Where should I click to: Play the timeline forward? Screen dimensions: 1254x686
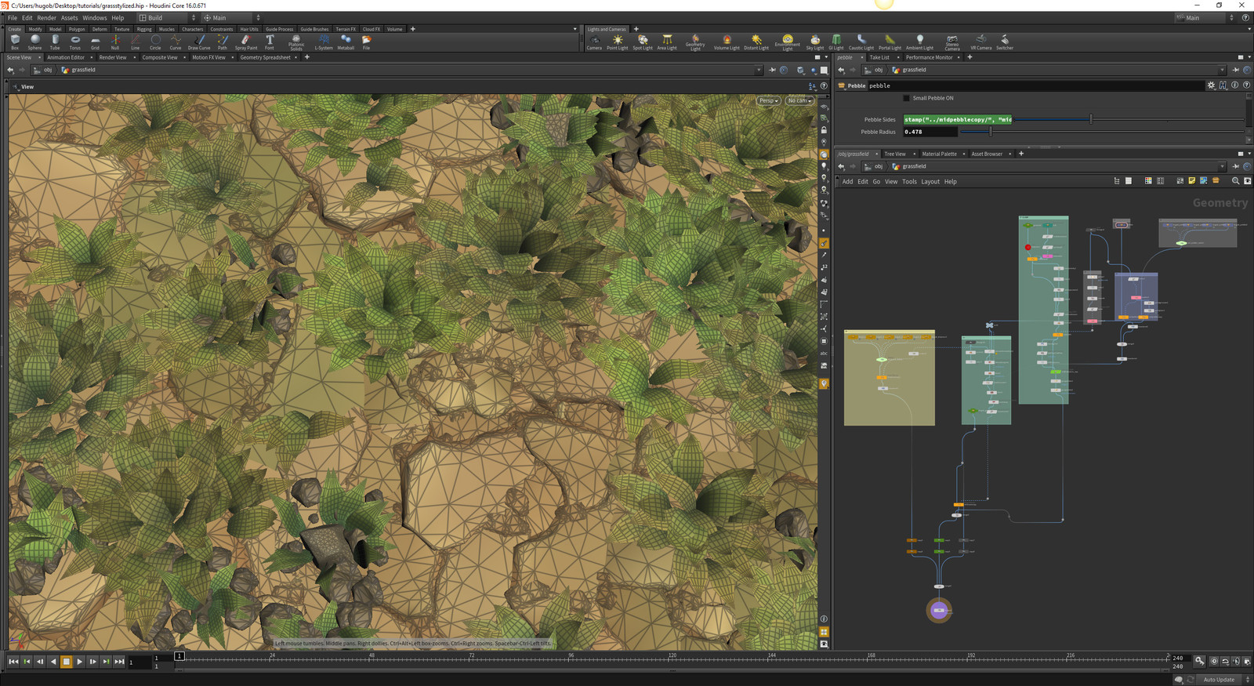pyautogui.click(x=80, y=662)
